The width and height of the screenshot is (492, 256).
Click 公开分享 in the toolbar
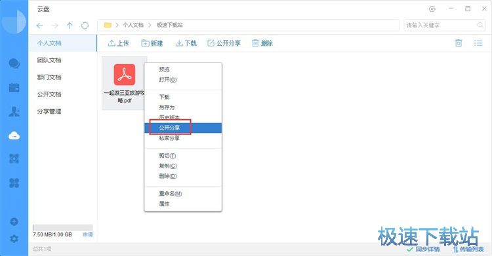click(224, 43)
